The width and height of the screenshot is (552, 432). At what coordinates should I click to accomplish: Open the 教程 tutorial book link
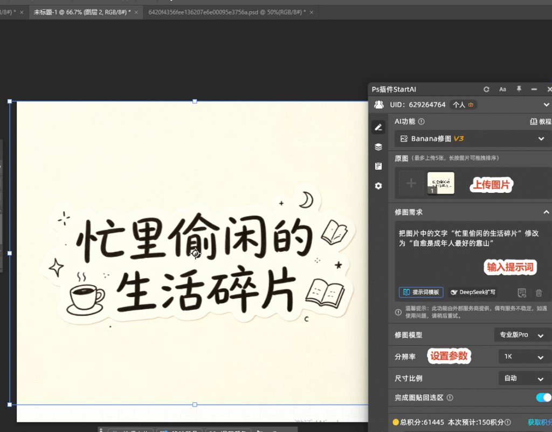pyautogui.click(x=540, y=122)
